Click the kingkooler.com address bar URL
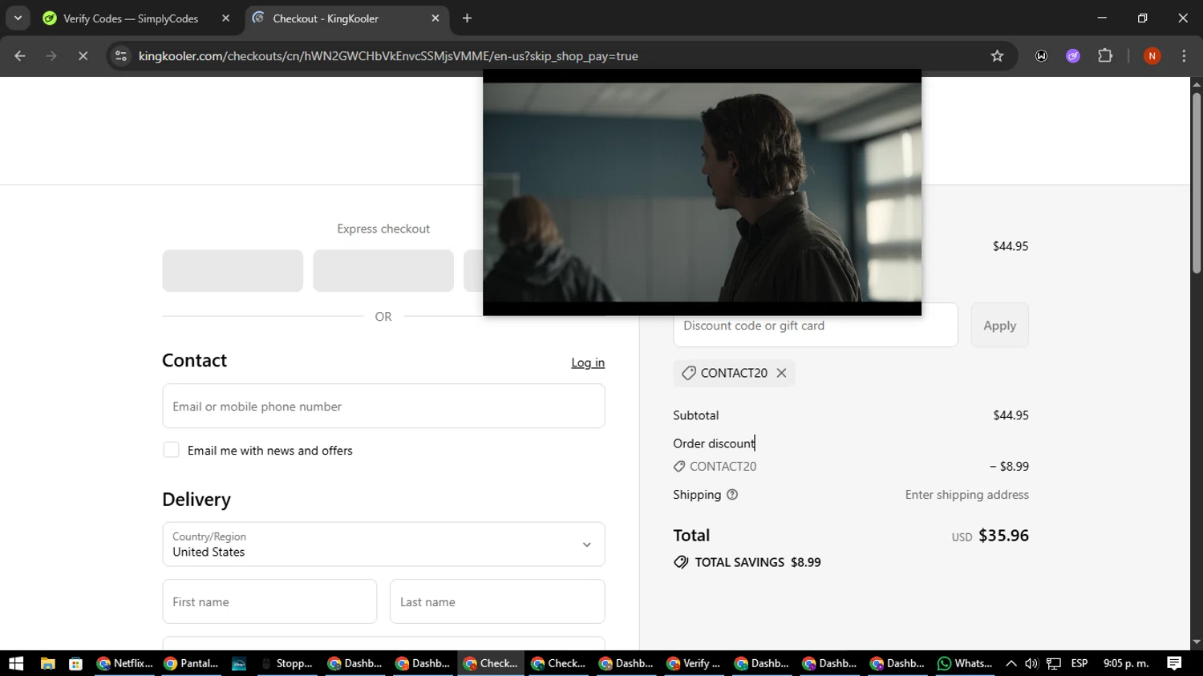This screenshot has height=676, width=1203. click(388, 56)
